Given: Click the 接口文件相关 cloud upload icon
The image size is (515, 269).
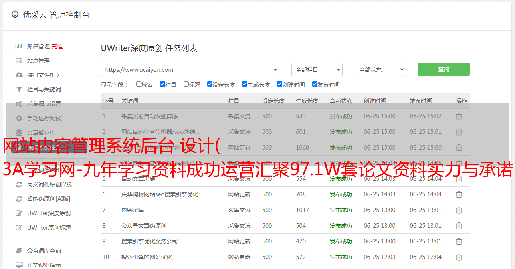Looking at the screenshot, I should point(19,75).
